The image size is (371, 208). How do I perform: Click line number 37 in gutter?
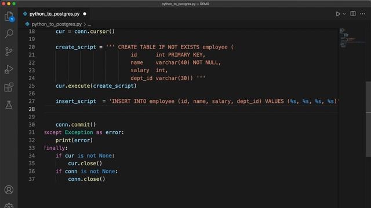coord(32,179)
